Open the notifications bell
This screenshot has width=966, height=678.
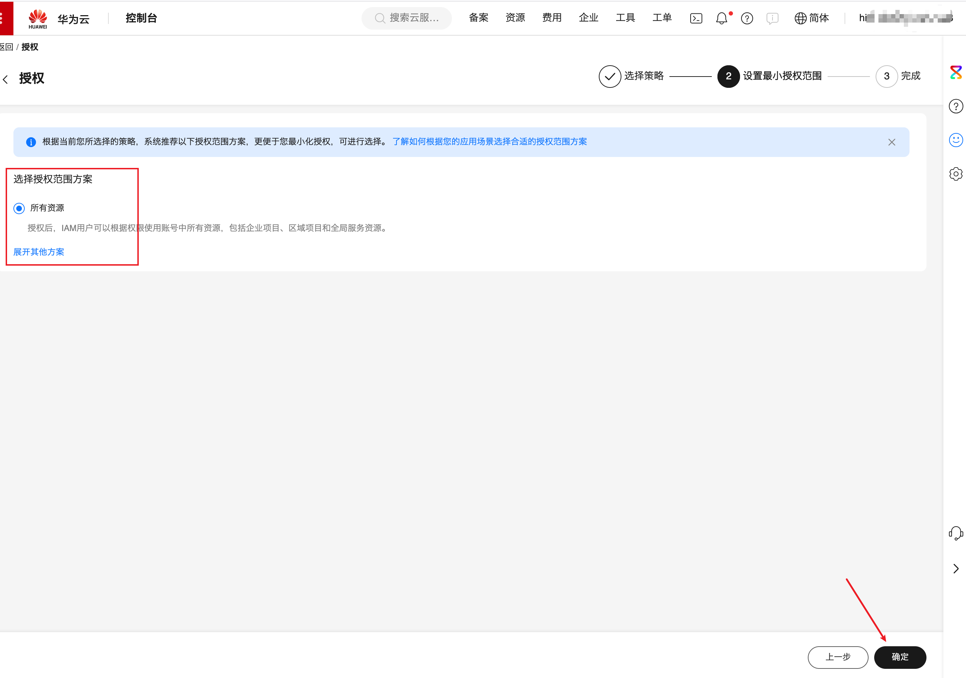tap(722, 18)
